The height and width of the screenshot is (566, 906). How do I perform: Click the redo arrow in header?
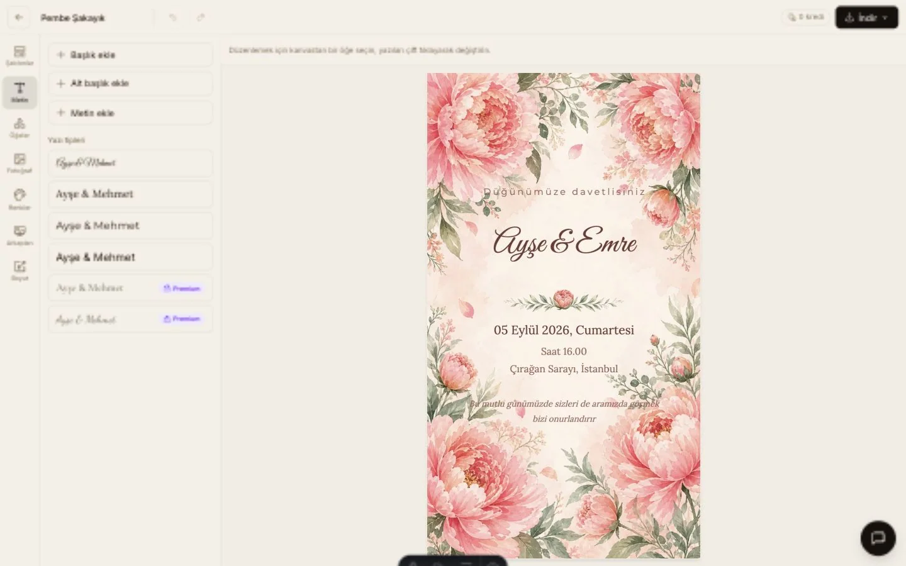[x=201, y=18]
